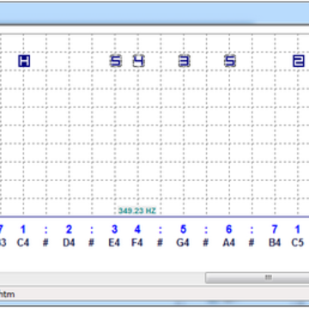The width and height of the screenshot is (309, 309).
Task: Click scale degree 7 above B4
Action: [275, 229]
